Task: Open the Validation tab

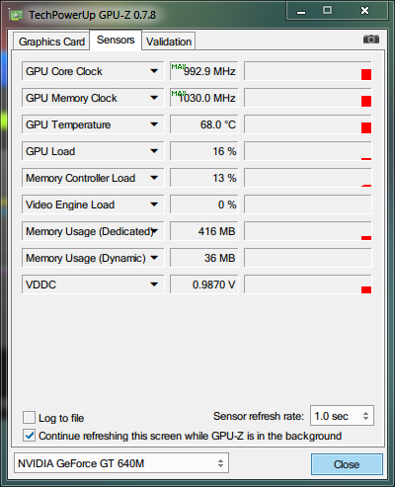Action: pyautogui.click(x=169, y=41)
